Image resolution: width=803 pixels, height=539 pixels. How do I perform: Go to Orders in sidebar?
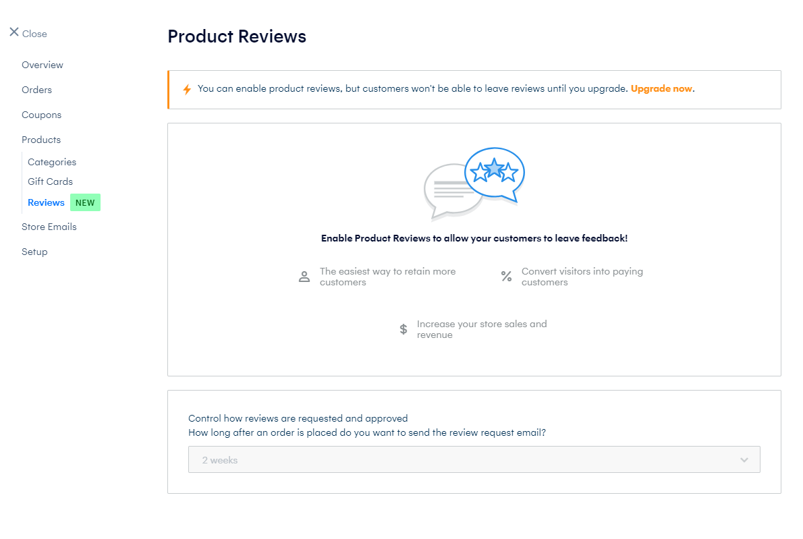pyautogui.click(x=37, y=90)
